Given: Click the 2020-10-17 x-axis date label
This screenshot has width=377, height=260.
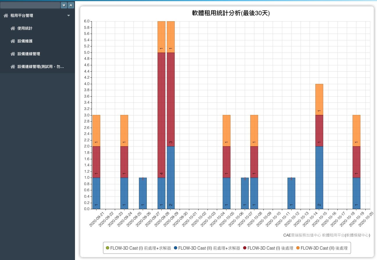Looking at the screenshot, I should click(339, 219).
